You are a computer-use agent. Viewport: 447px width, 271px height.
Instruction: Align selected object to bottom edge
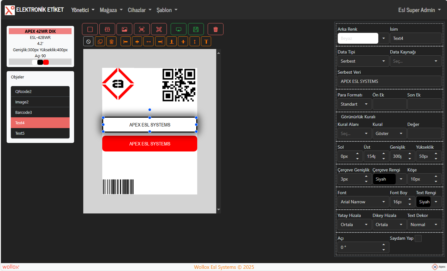[172, 41]
